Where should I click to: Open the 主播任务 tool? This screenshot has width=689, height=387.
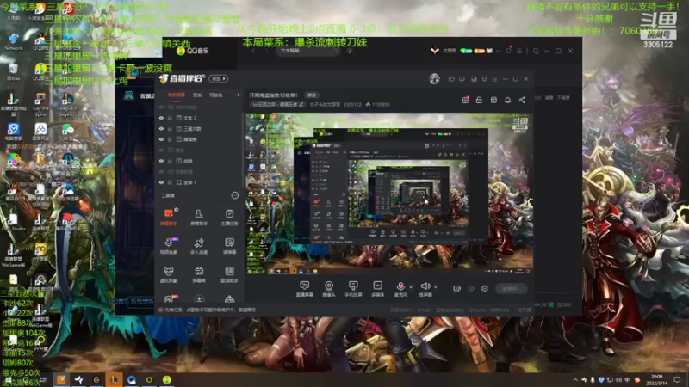pos(229,217)
